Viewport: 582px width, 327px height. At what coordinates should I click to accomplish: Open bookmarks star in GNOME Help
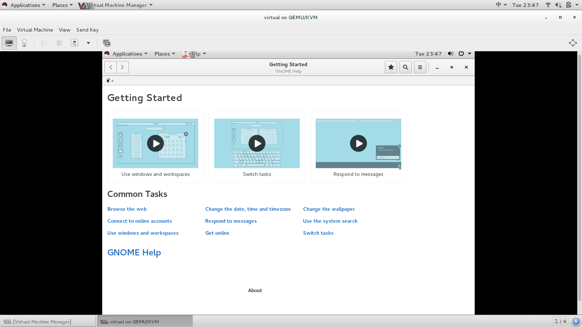pos(391,67)
